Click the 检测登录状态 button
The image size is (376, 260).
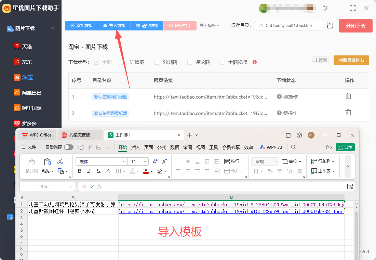[x=351, y=60]
